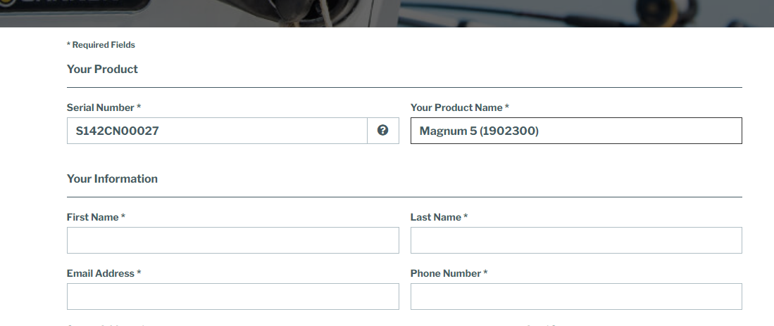Click the 'Your Information' section heading
This screenshot has width=774, height=326.
112,178
